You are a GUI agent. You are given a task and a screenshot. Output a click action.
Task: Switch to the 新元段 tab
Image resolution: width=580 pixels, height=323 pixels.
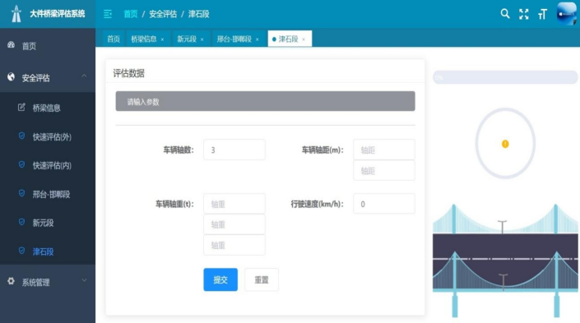(187, 39)
